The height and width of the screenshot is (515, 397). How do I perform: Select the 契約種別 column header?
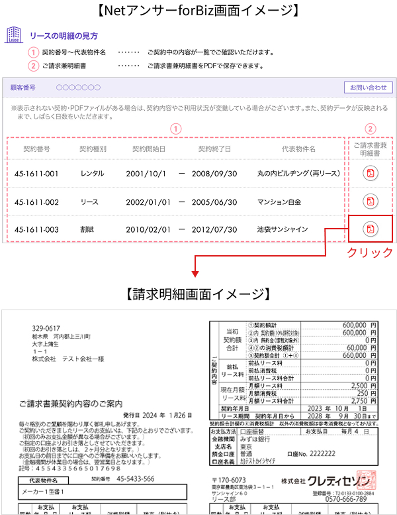coord(93,148)
